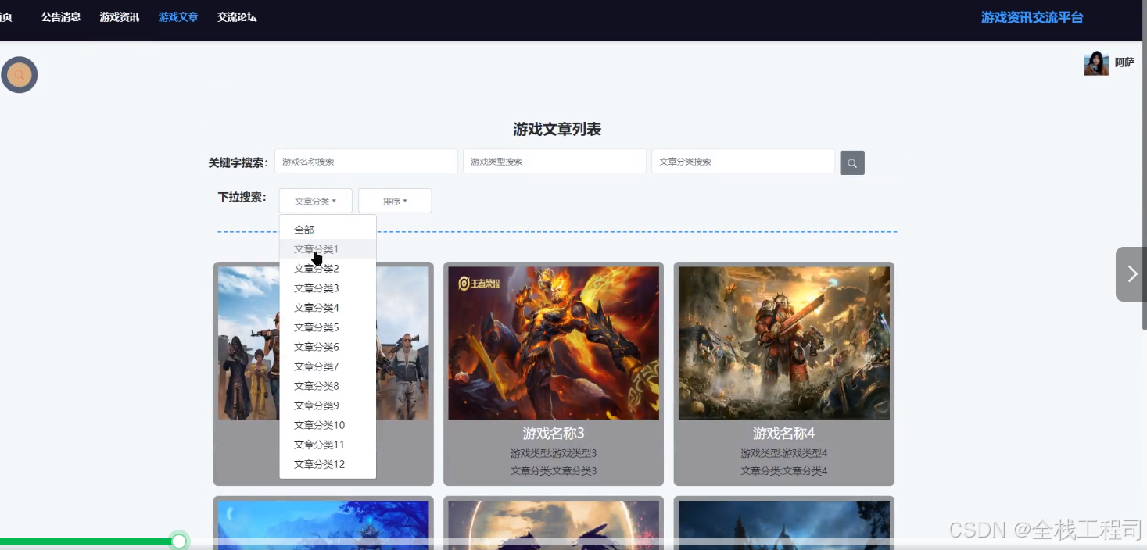Click the username 阿萨
The height and width of the screenshot is (550, 1147).
pyautogui.click(x=1124, y=62)
